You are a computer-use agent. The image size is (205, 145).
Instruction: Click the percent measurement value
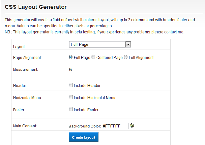click(70, 70)
